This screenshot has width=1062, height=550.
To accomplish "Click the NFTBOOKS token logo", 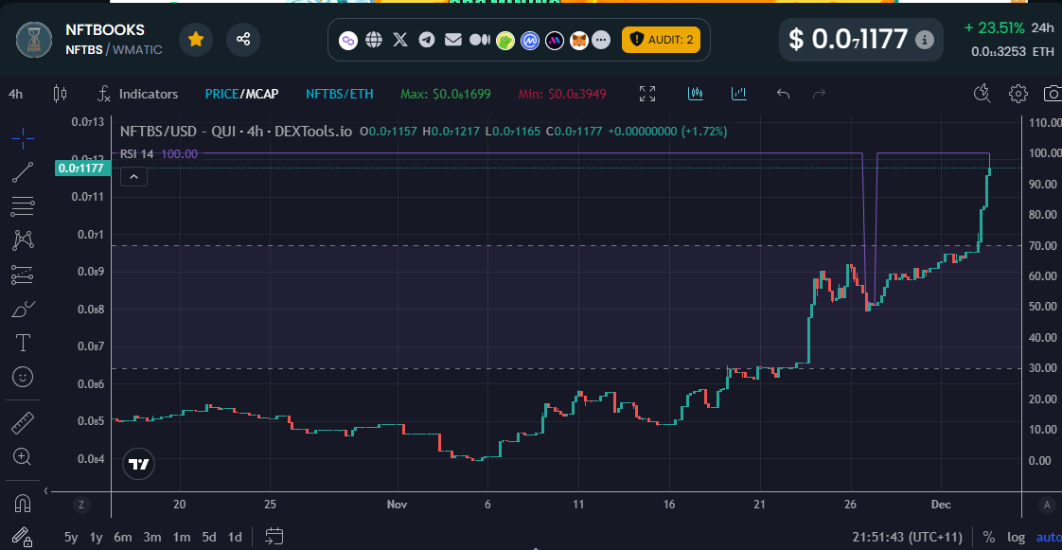I will pos(34,40).
